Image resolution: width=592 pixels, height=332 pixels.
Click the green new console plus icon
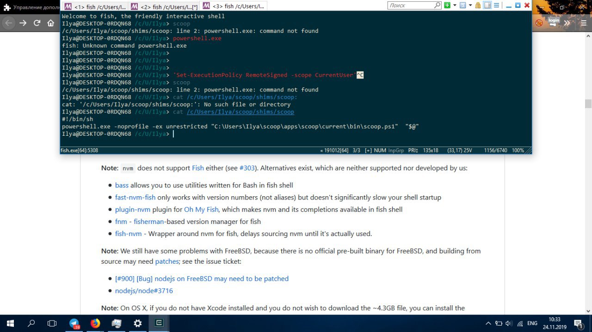(x=447, y=5)
